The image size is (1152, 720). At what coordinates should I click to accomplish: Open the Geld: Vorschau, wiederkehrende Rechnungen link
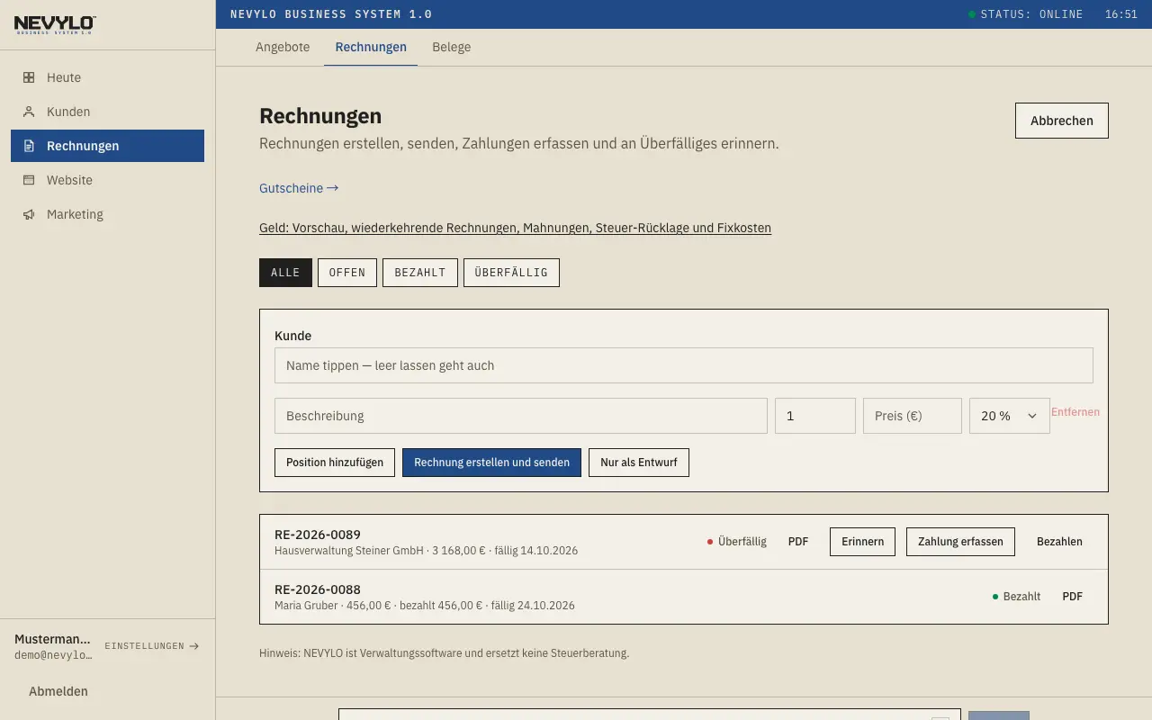(x=515, y=228)
